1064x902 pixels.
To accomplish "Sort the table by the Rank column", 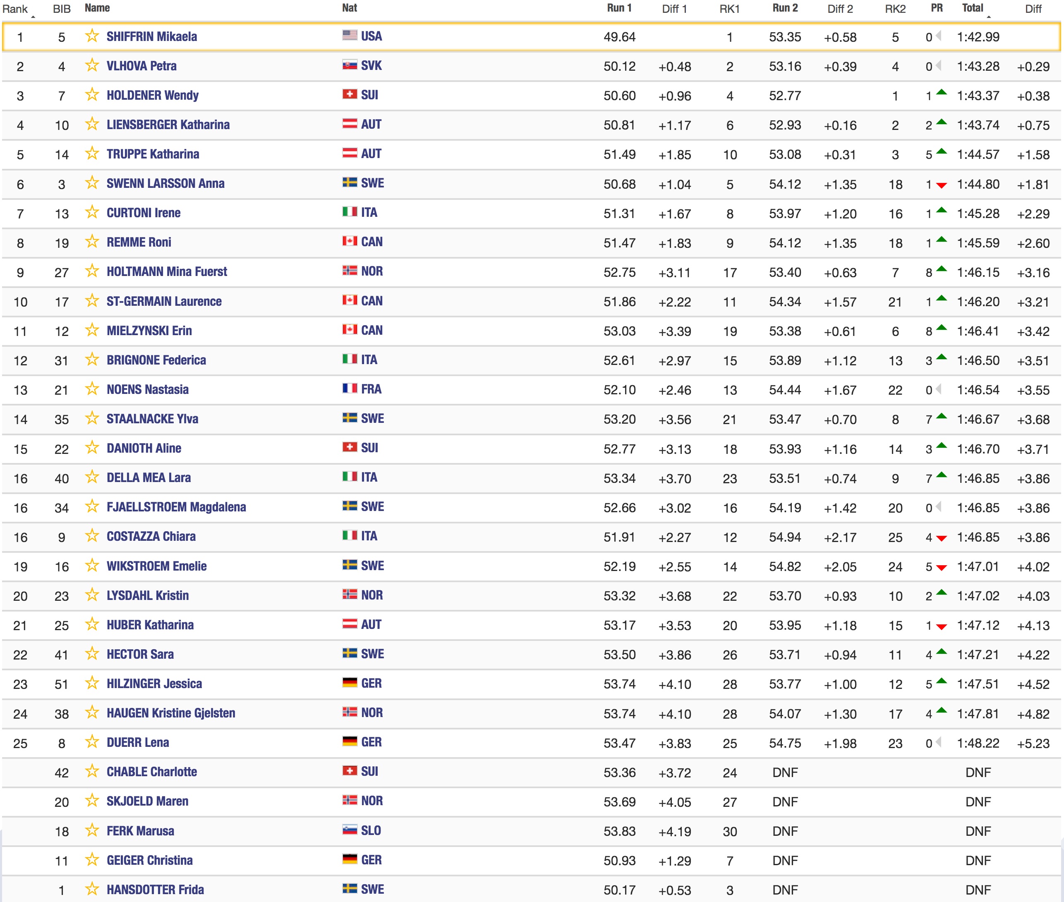I will click(x=15, y=9).
